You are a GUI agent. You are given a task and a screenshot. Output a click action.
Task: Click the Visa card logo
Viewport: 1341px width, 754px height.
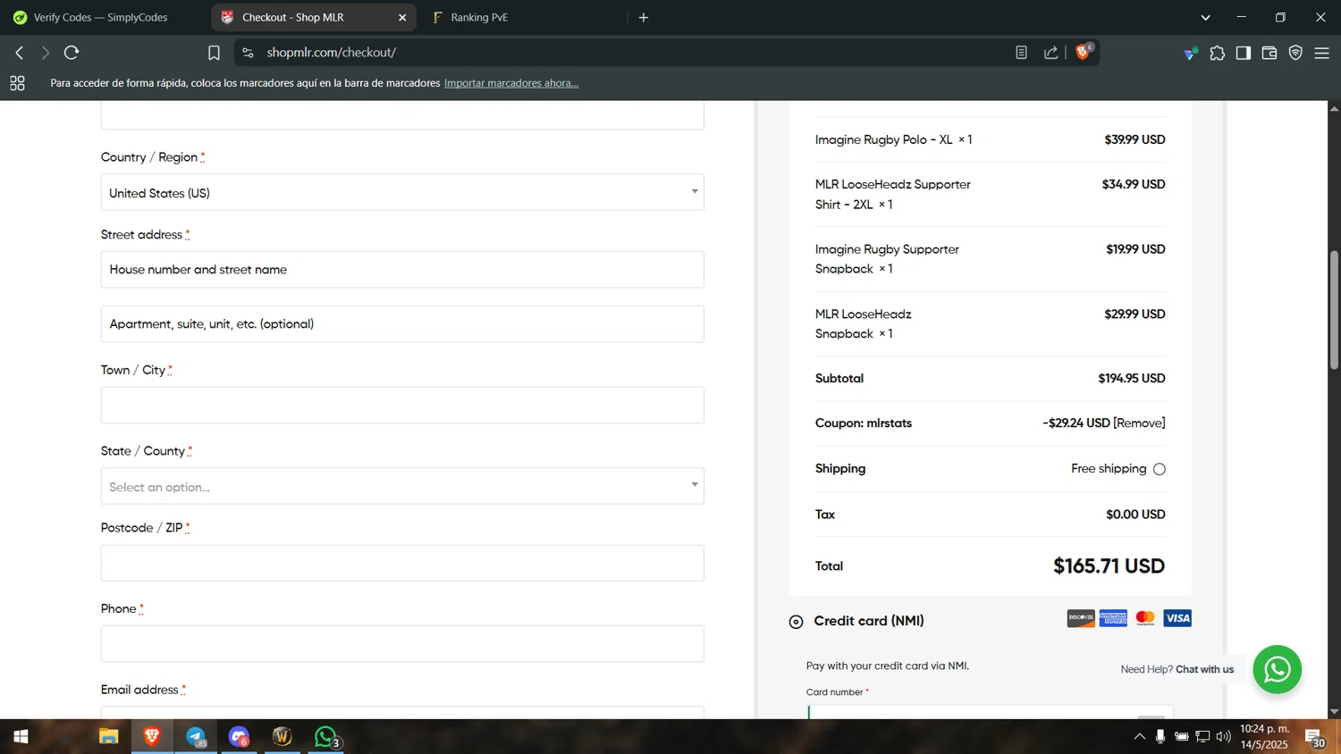click(x=1177, y=618)
